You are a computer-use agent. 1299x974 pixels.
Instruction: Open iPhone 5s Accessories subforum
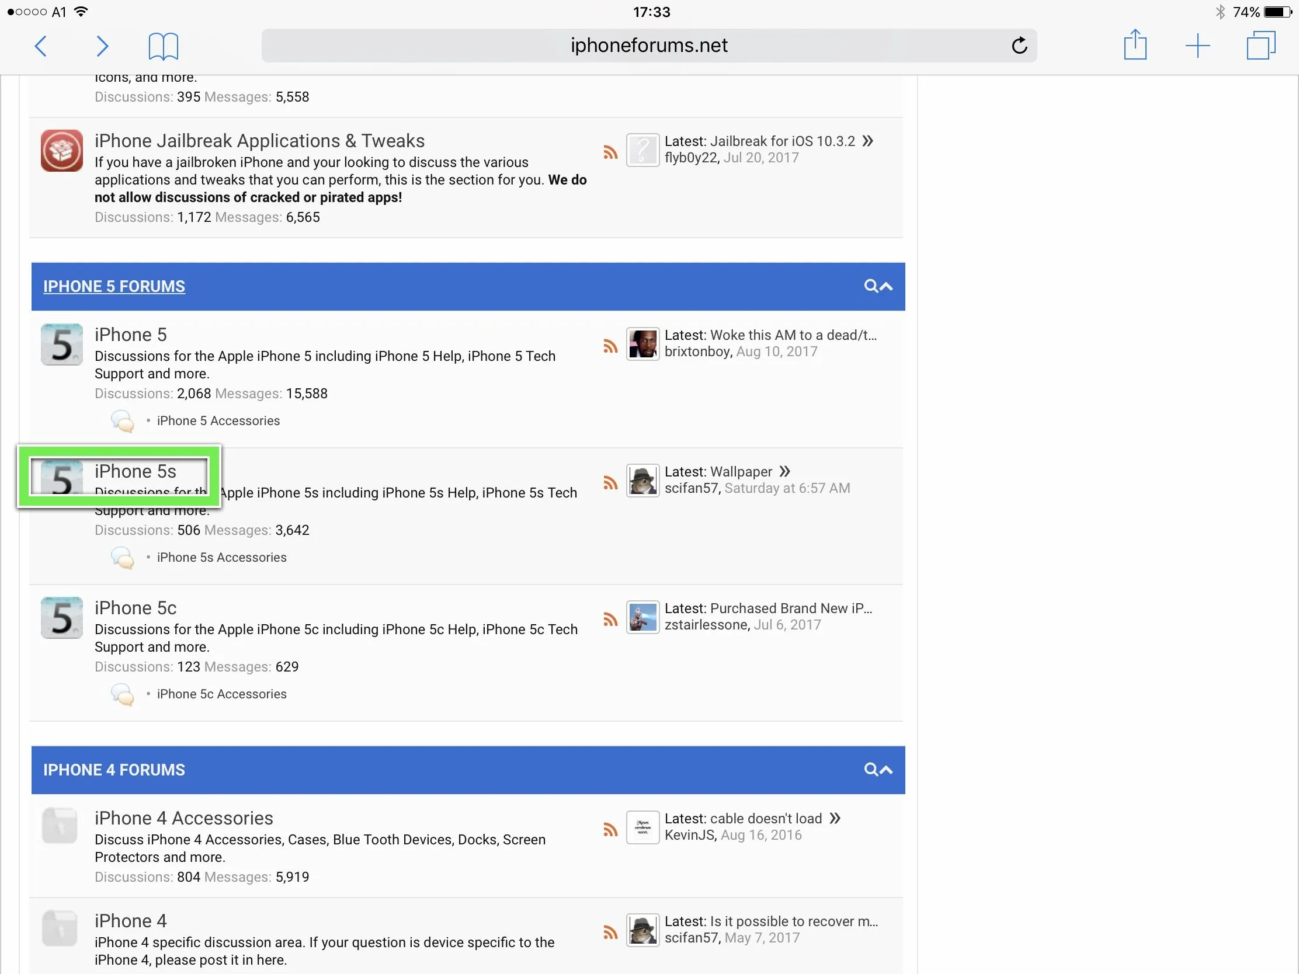(x=221, y=557)
